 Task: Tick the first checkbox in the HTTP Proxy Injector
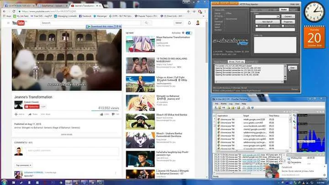click(x=257, y=26)
